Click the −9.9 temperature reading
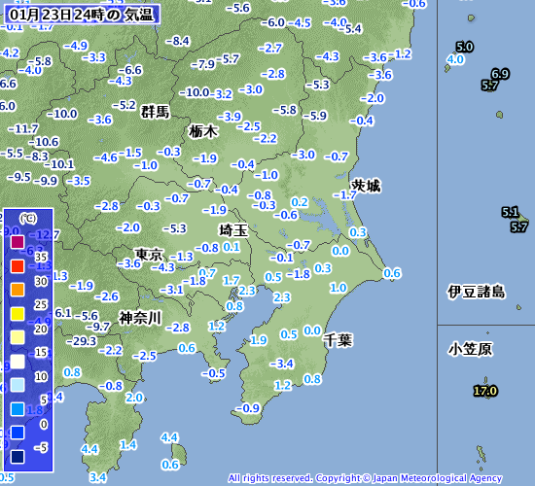 tap(46, 181)
